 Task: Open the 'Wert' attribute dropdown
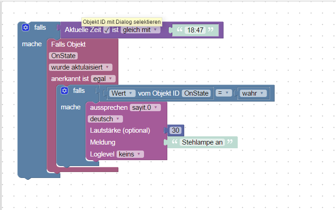coord(122,93)
